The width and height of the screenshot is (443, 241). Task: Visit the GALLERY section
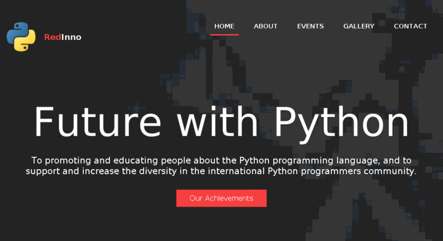pyautogui.click(x=359, y=26)
